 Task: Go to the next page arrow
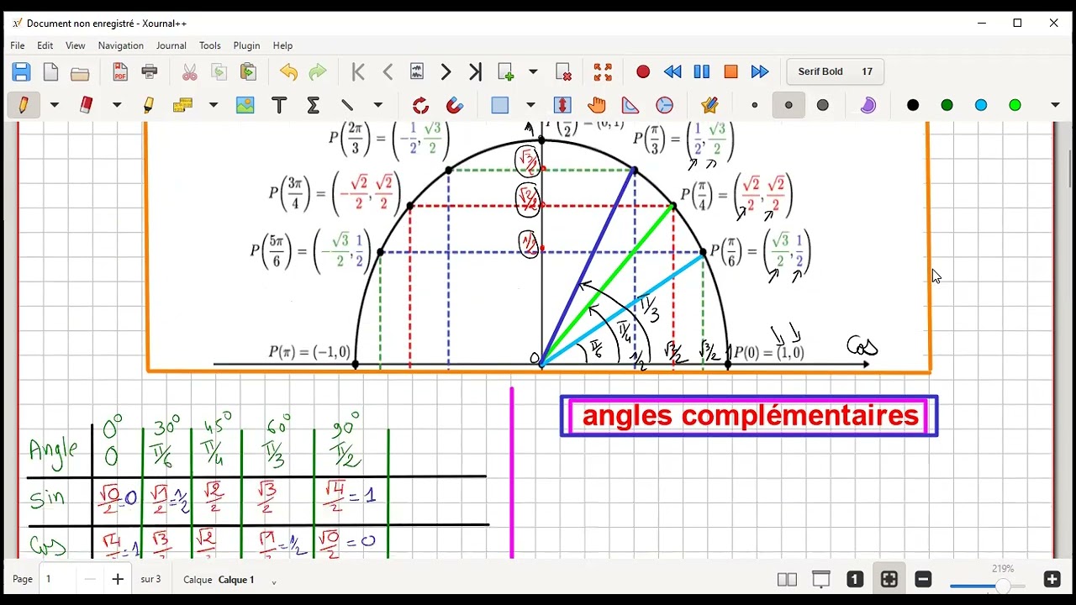pyautogui.click(x=446, y=72)
